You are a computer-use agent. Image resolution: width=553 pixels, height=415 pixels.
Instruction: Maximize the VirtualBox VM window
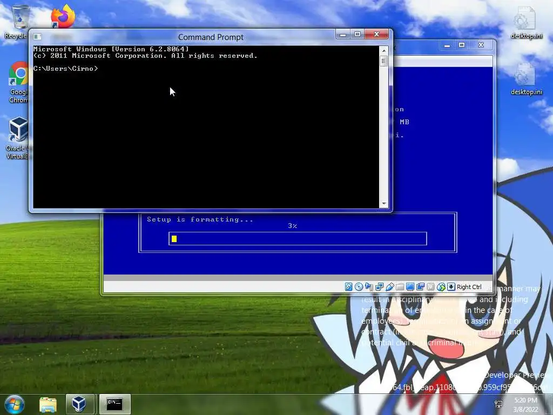click(x=462, y=45)
